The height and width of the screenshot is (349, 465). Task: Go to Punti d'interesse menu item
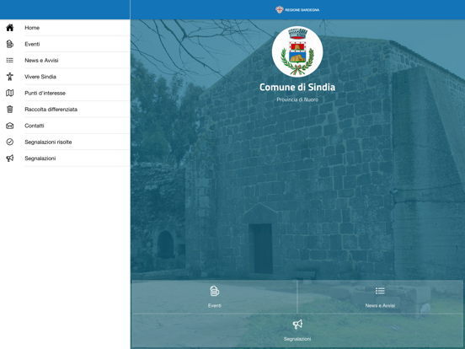click(x=65, y=93)
